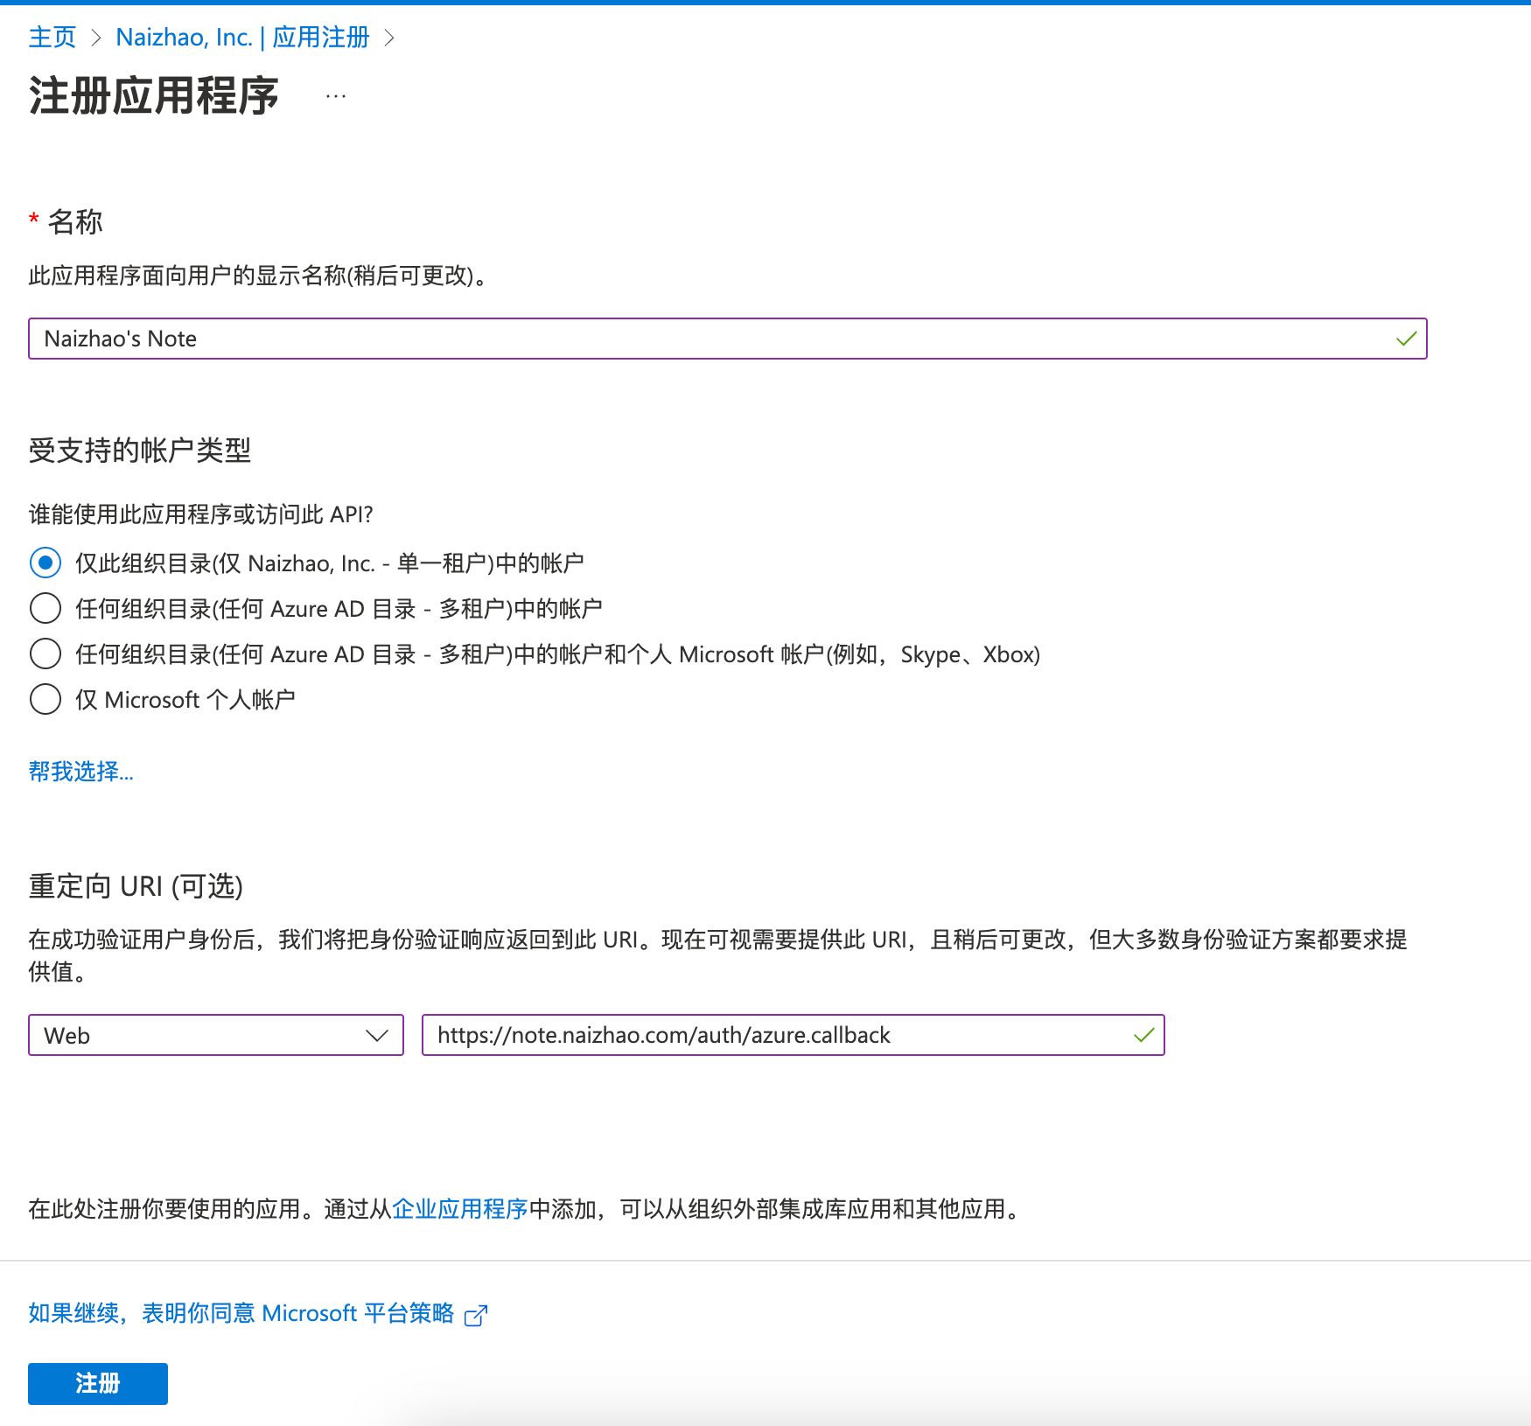Click the green checkmark in the URI field
This screenshot has height=1426, width=1531.
click(1143, 1036)
